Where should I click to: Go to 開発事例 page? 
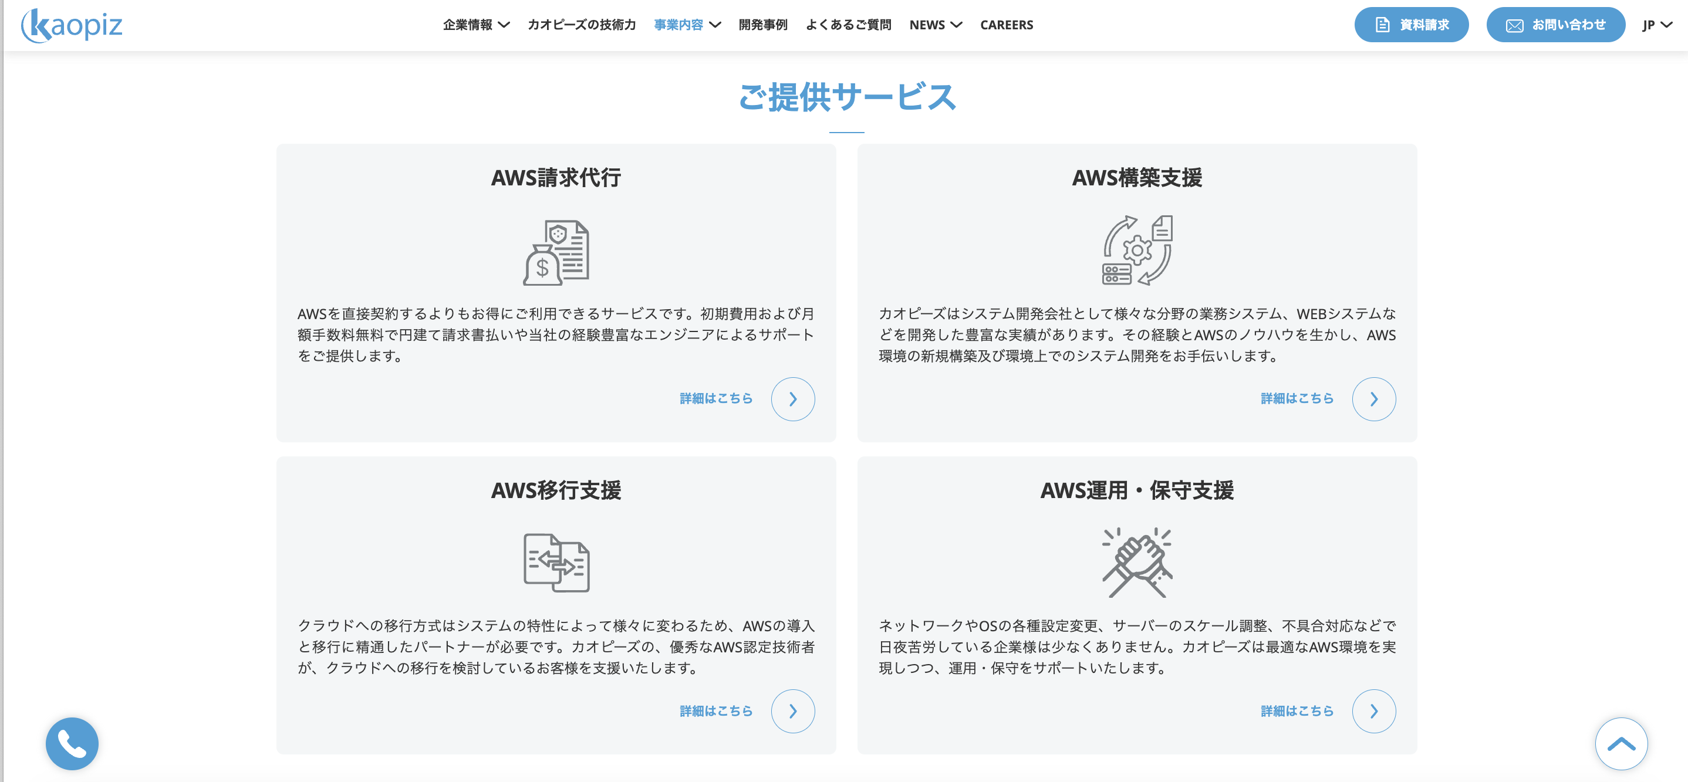[763, 25]
